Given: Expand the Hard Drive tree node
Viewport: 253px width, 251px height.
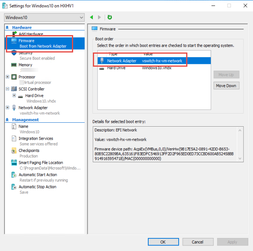Looking at the screenshot, I should (x=14, y=96).
